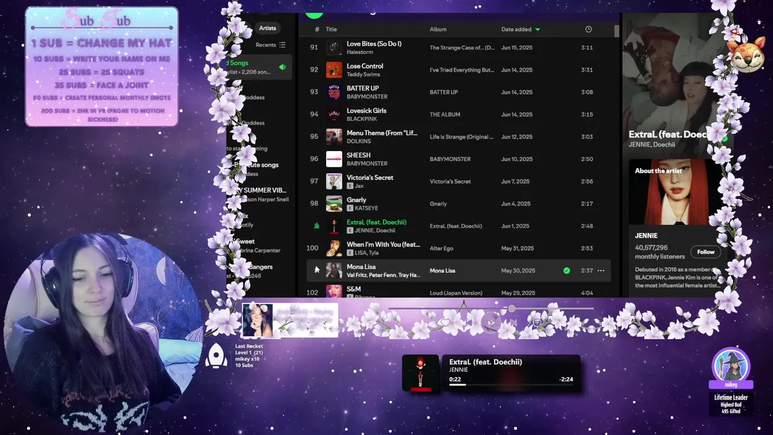Image resolution: width=773 pixels, height=435 pixels.
Task: Open album BABYMONS7ER
Action: 450,159
